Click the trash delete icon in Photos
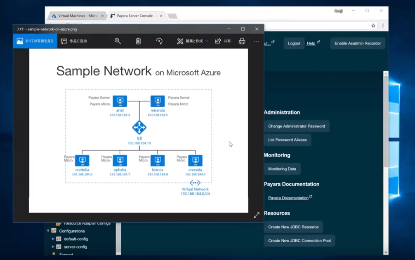Screen dimensions: 415x260 point(138,41)
